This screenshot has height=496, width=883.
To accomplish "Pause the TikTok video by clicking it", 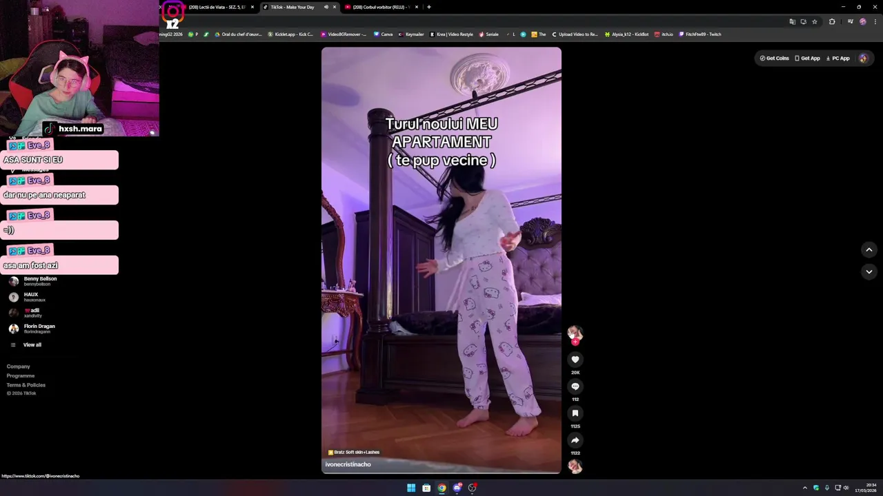I will [441, 260].
